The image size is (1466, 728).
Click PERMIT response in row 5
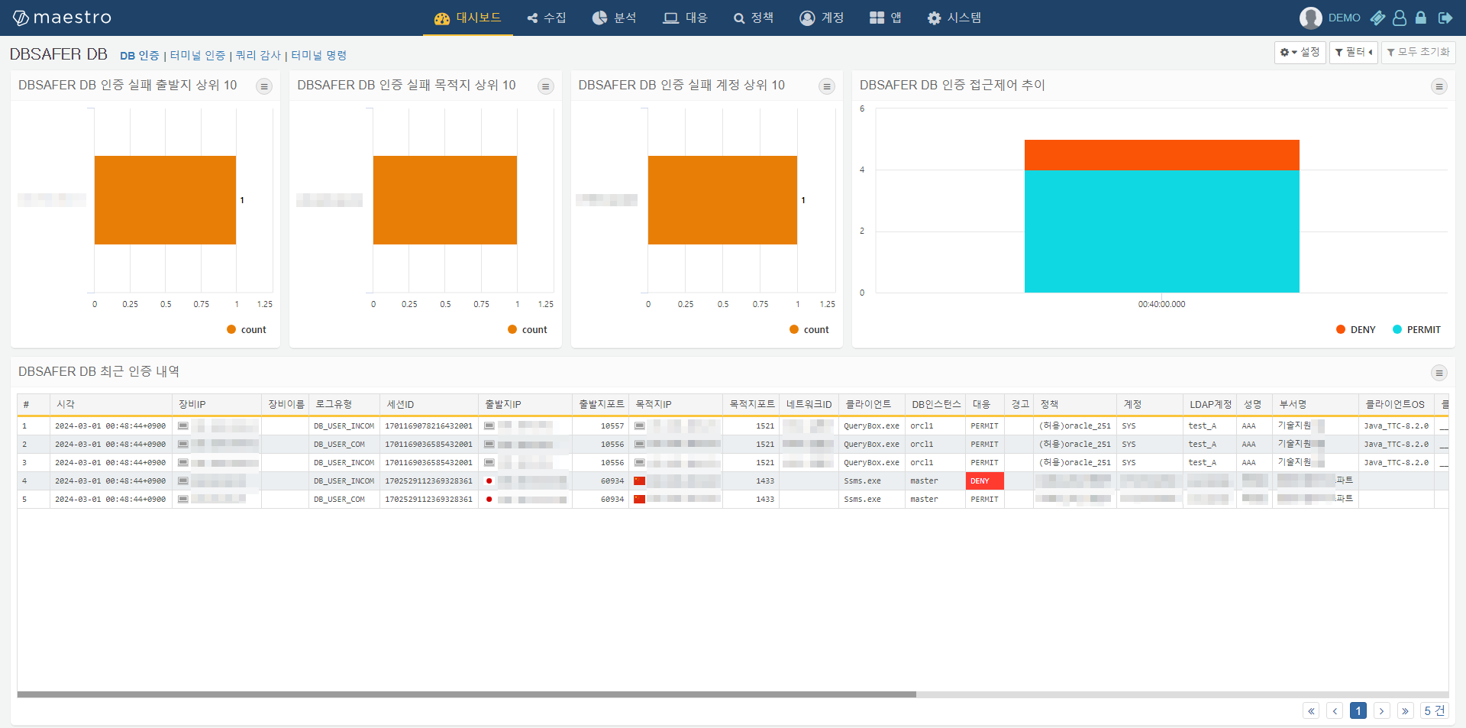(985, 499)
